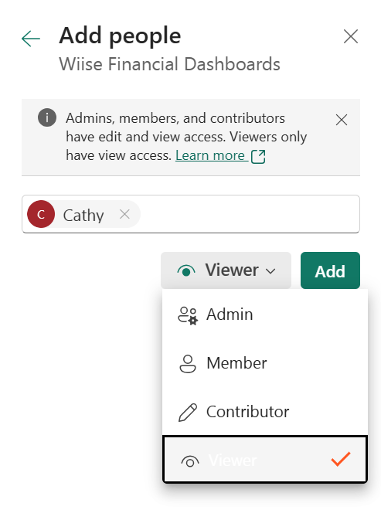Click the info circle icon
381x520 pixels.
47,117
